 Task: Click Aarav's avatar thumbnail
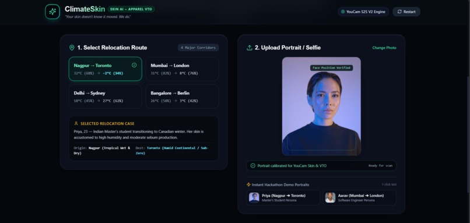(x=330, y=197)
